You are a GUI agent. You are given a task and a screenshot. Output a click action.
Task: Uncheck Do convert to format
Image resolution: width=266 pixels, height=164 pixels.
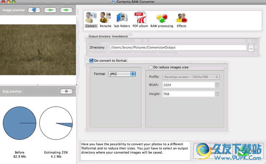pyautogui.click(x=91, y=61)
